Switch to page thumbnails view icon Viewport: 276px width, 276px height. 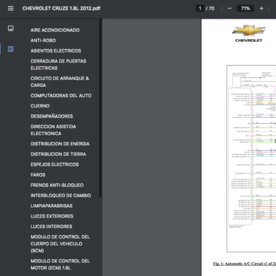tap(11, 29)
